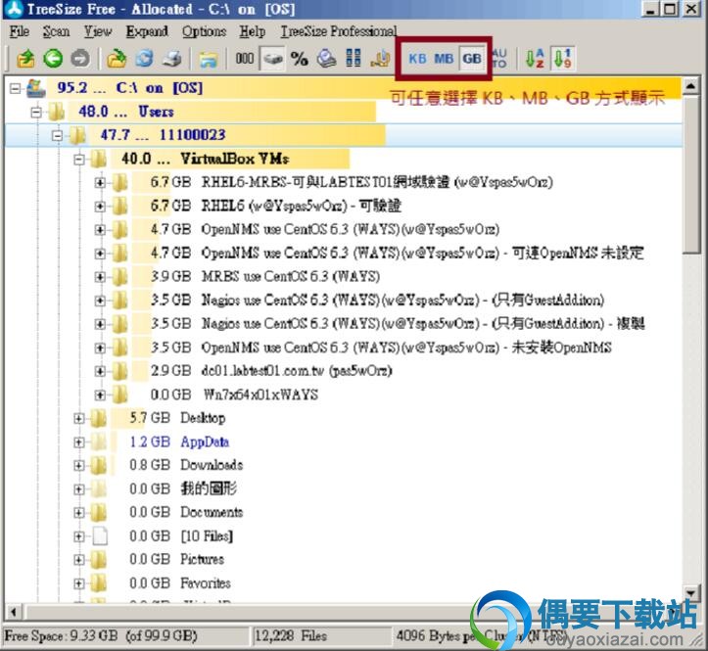
Task: Expand the AppData folder node
Action: pos(79,442)
